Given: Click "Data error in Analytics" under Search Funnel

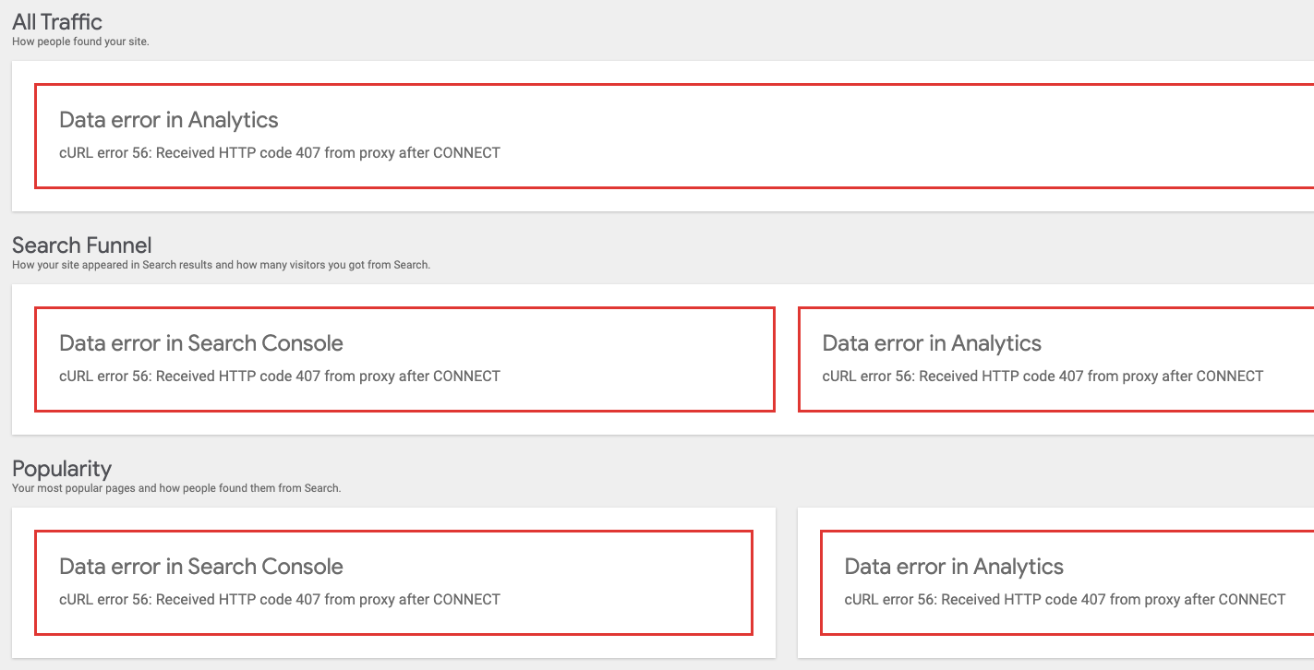Looking at the screenshot, I should click(932, 343).
